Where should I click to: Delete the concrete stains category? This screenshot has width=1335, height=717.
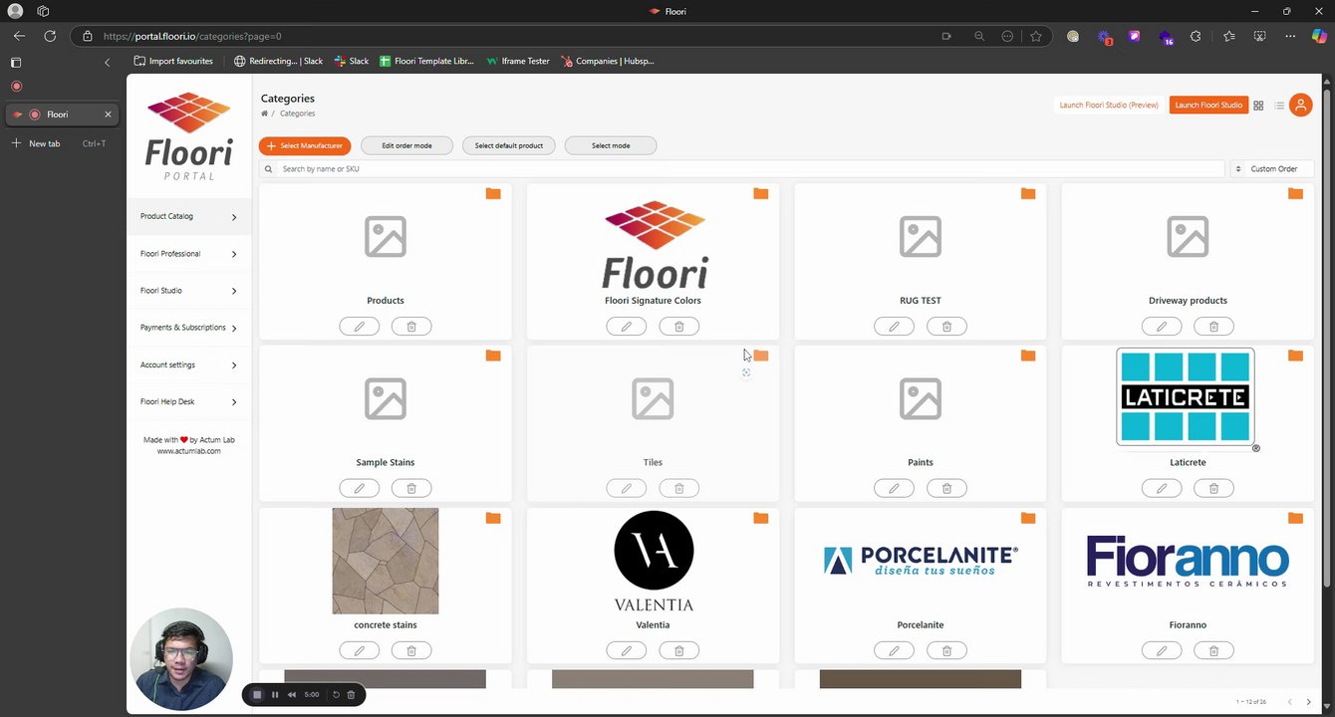411,651
